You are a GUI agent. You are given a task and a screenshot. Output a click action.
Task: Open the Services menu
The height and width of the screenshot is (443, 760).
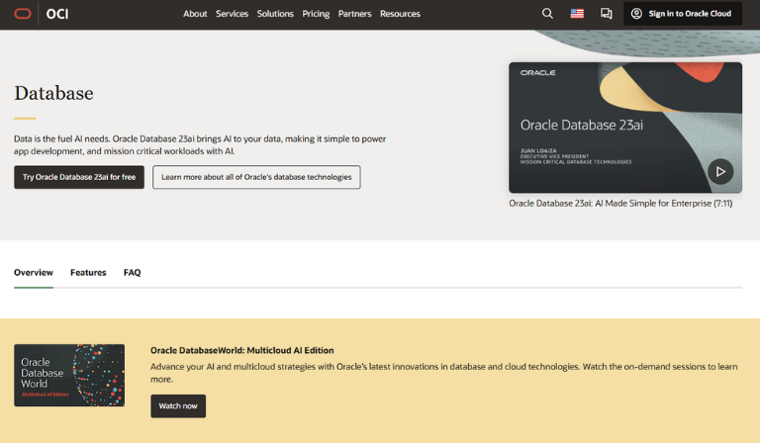point(232,14)
